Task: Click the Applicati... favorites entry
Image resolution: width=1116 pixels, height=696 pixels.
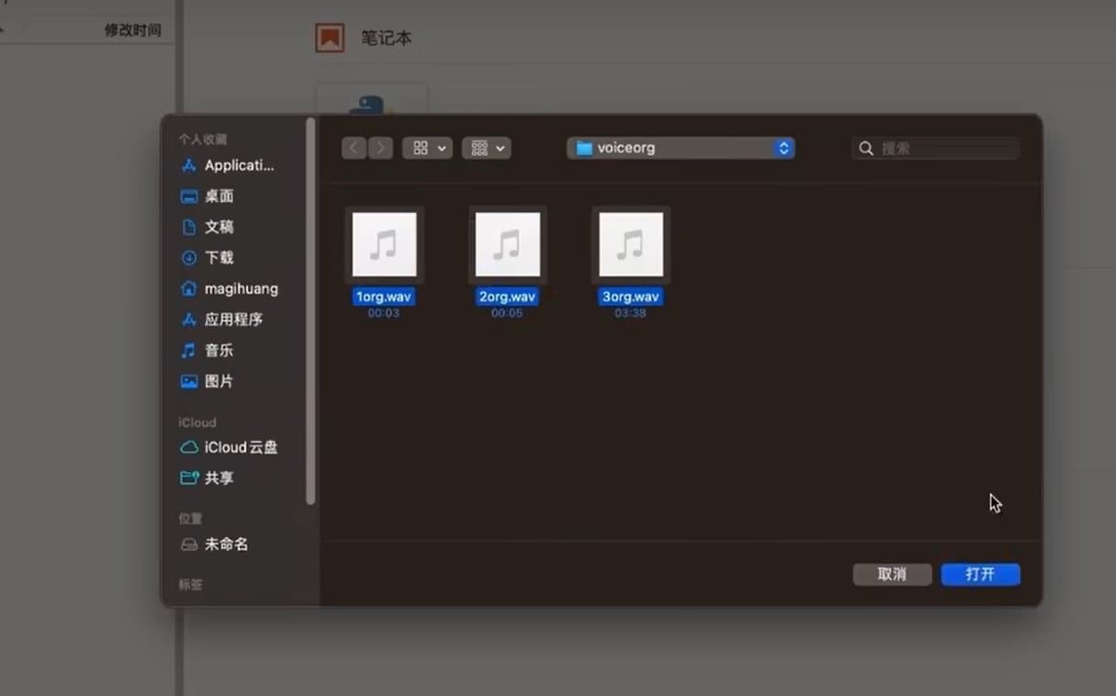Action: coord(230,165)
